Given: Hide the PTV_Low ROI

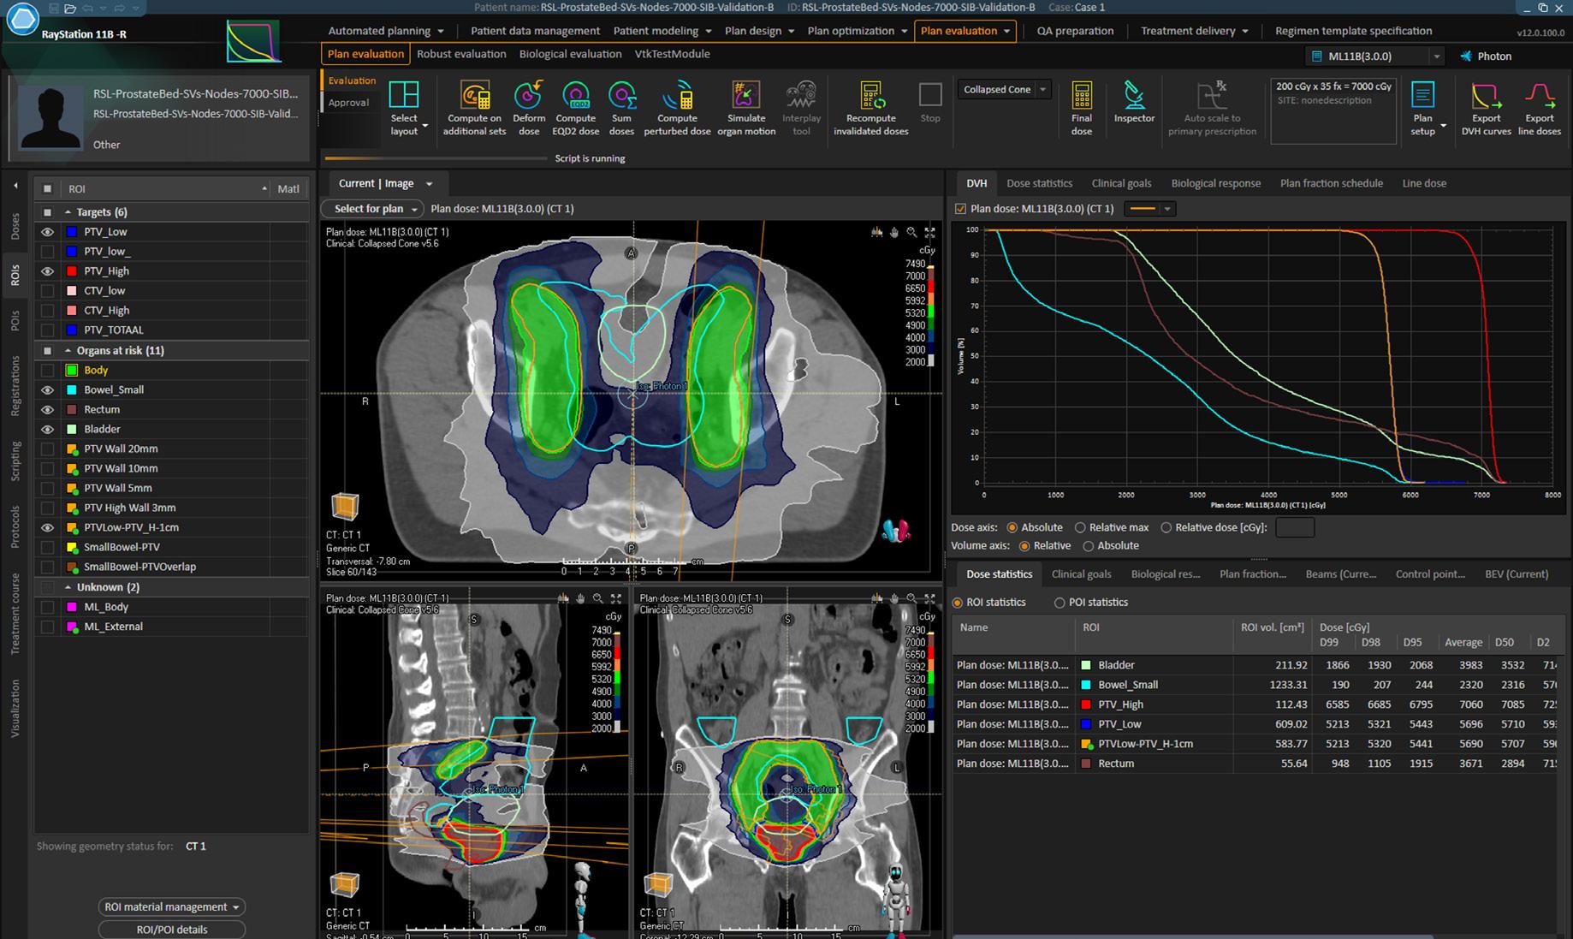Looking at the screenshot, I should click(x=47, y=232).
